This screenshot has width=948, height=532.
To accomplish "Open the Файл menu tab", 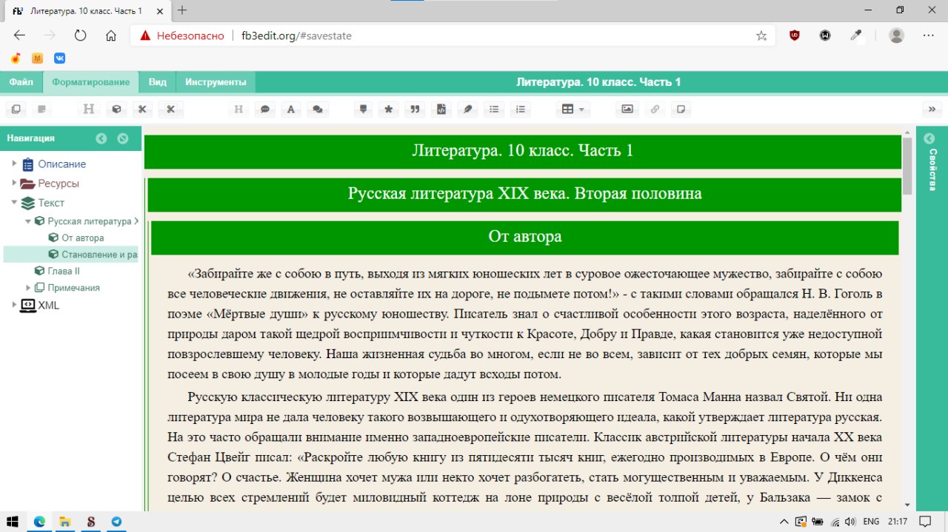I will coord(21,82).
